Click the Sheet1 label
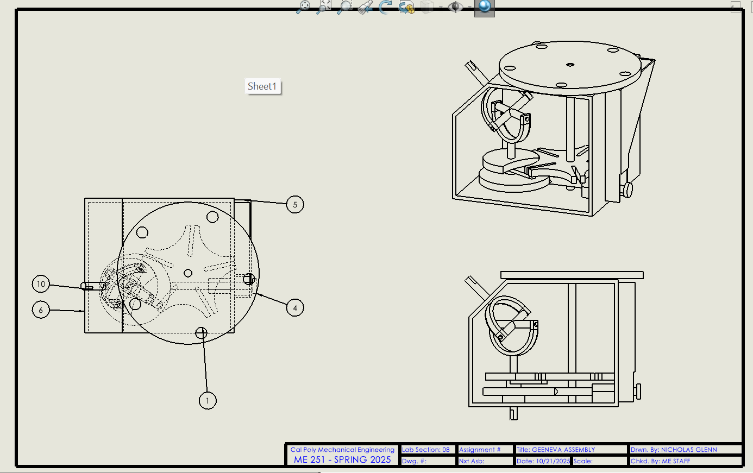The height and width of the screenshot is (473, 753). (x=262, y=86)
